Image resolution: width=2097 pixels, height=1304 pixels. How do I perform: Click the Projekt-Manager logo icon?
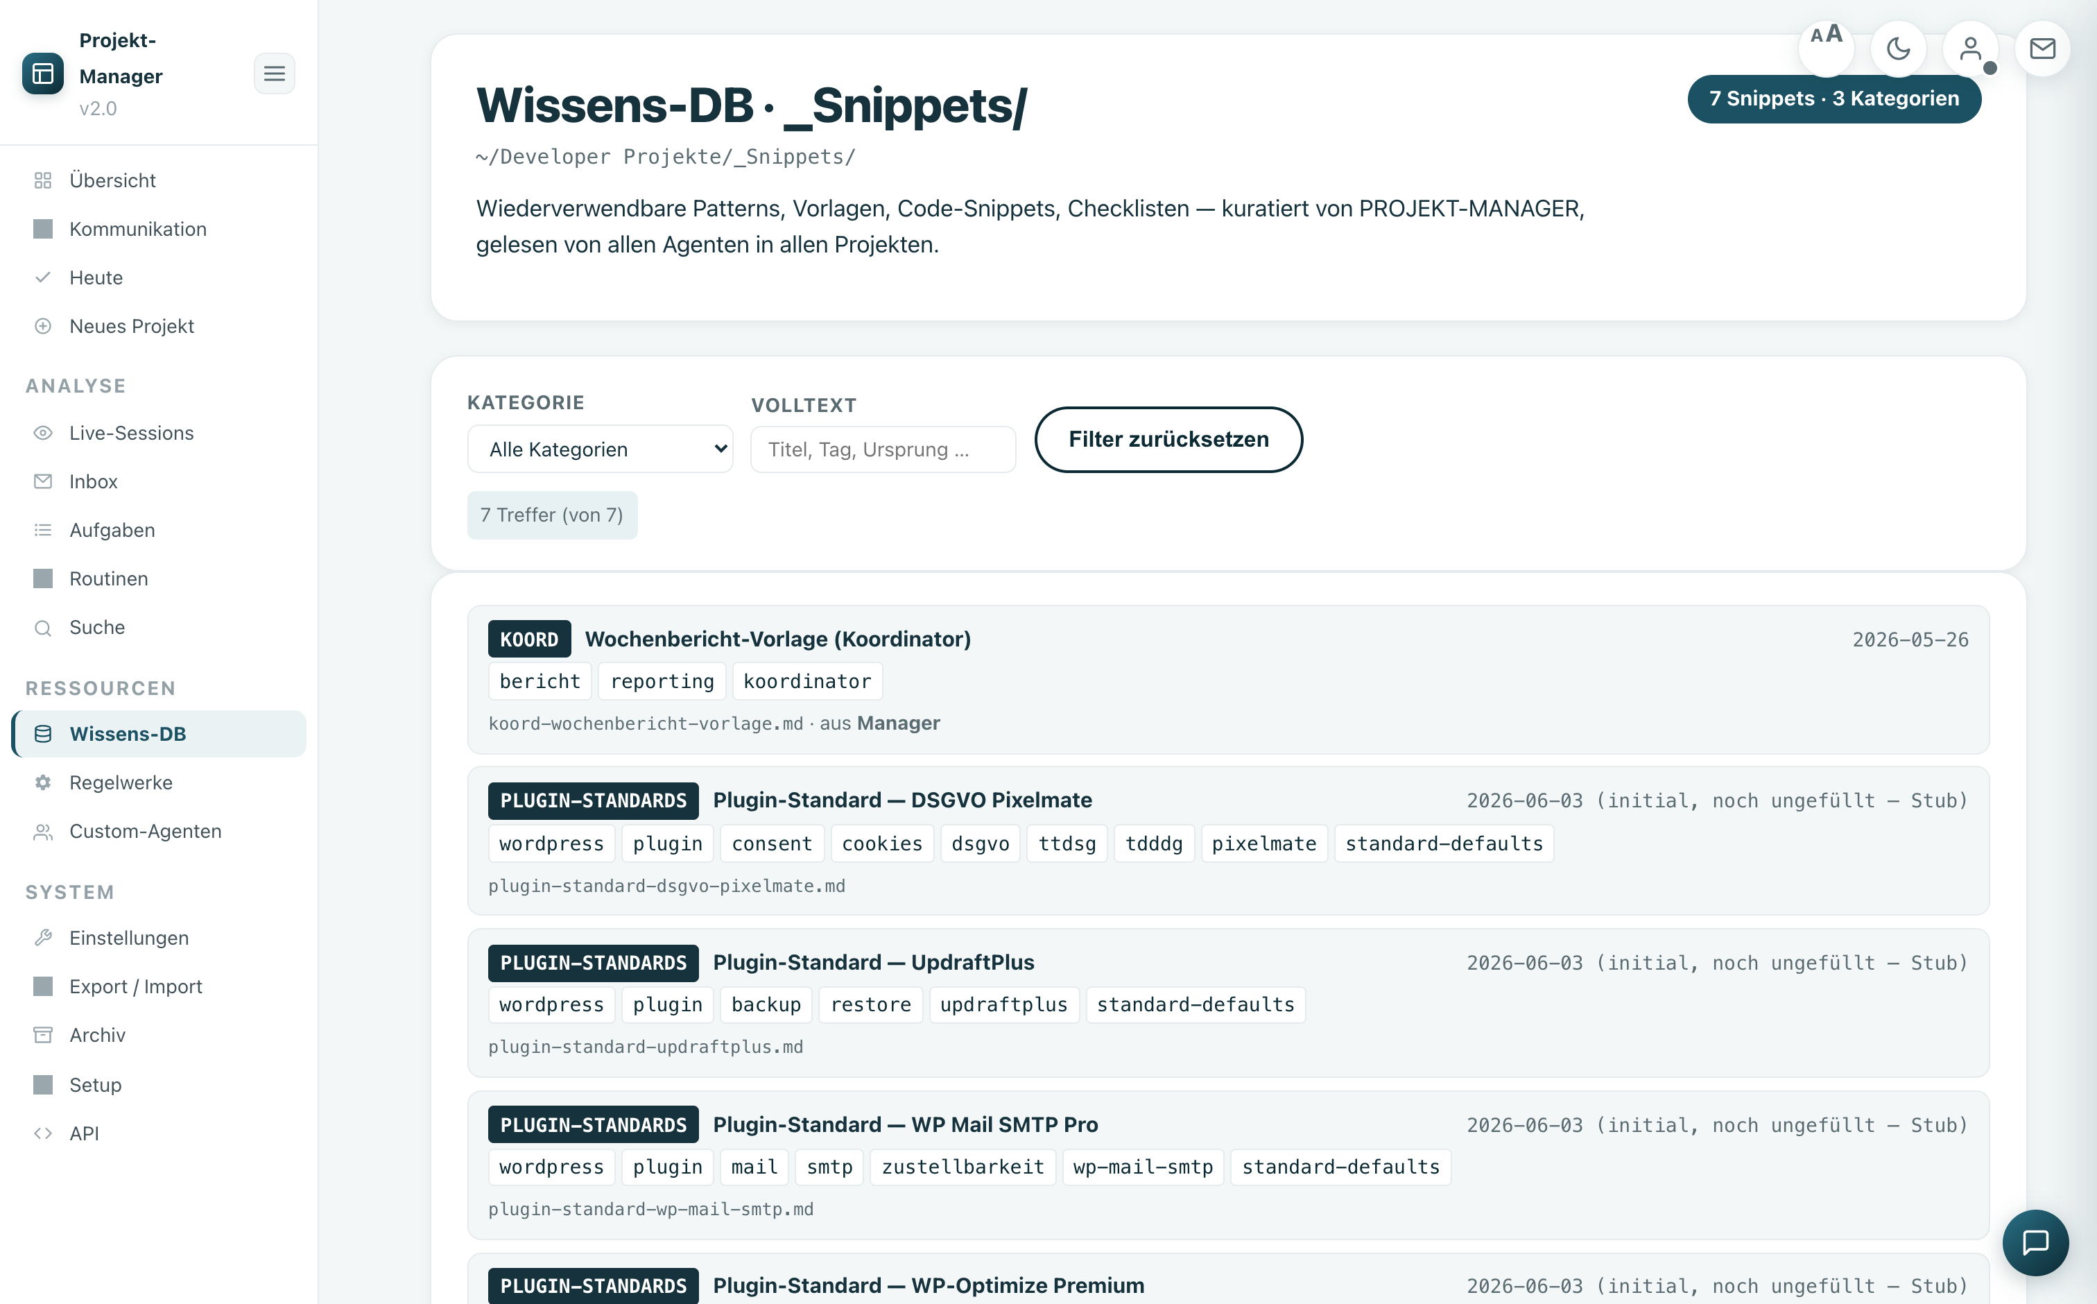tap(43, 74)
